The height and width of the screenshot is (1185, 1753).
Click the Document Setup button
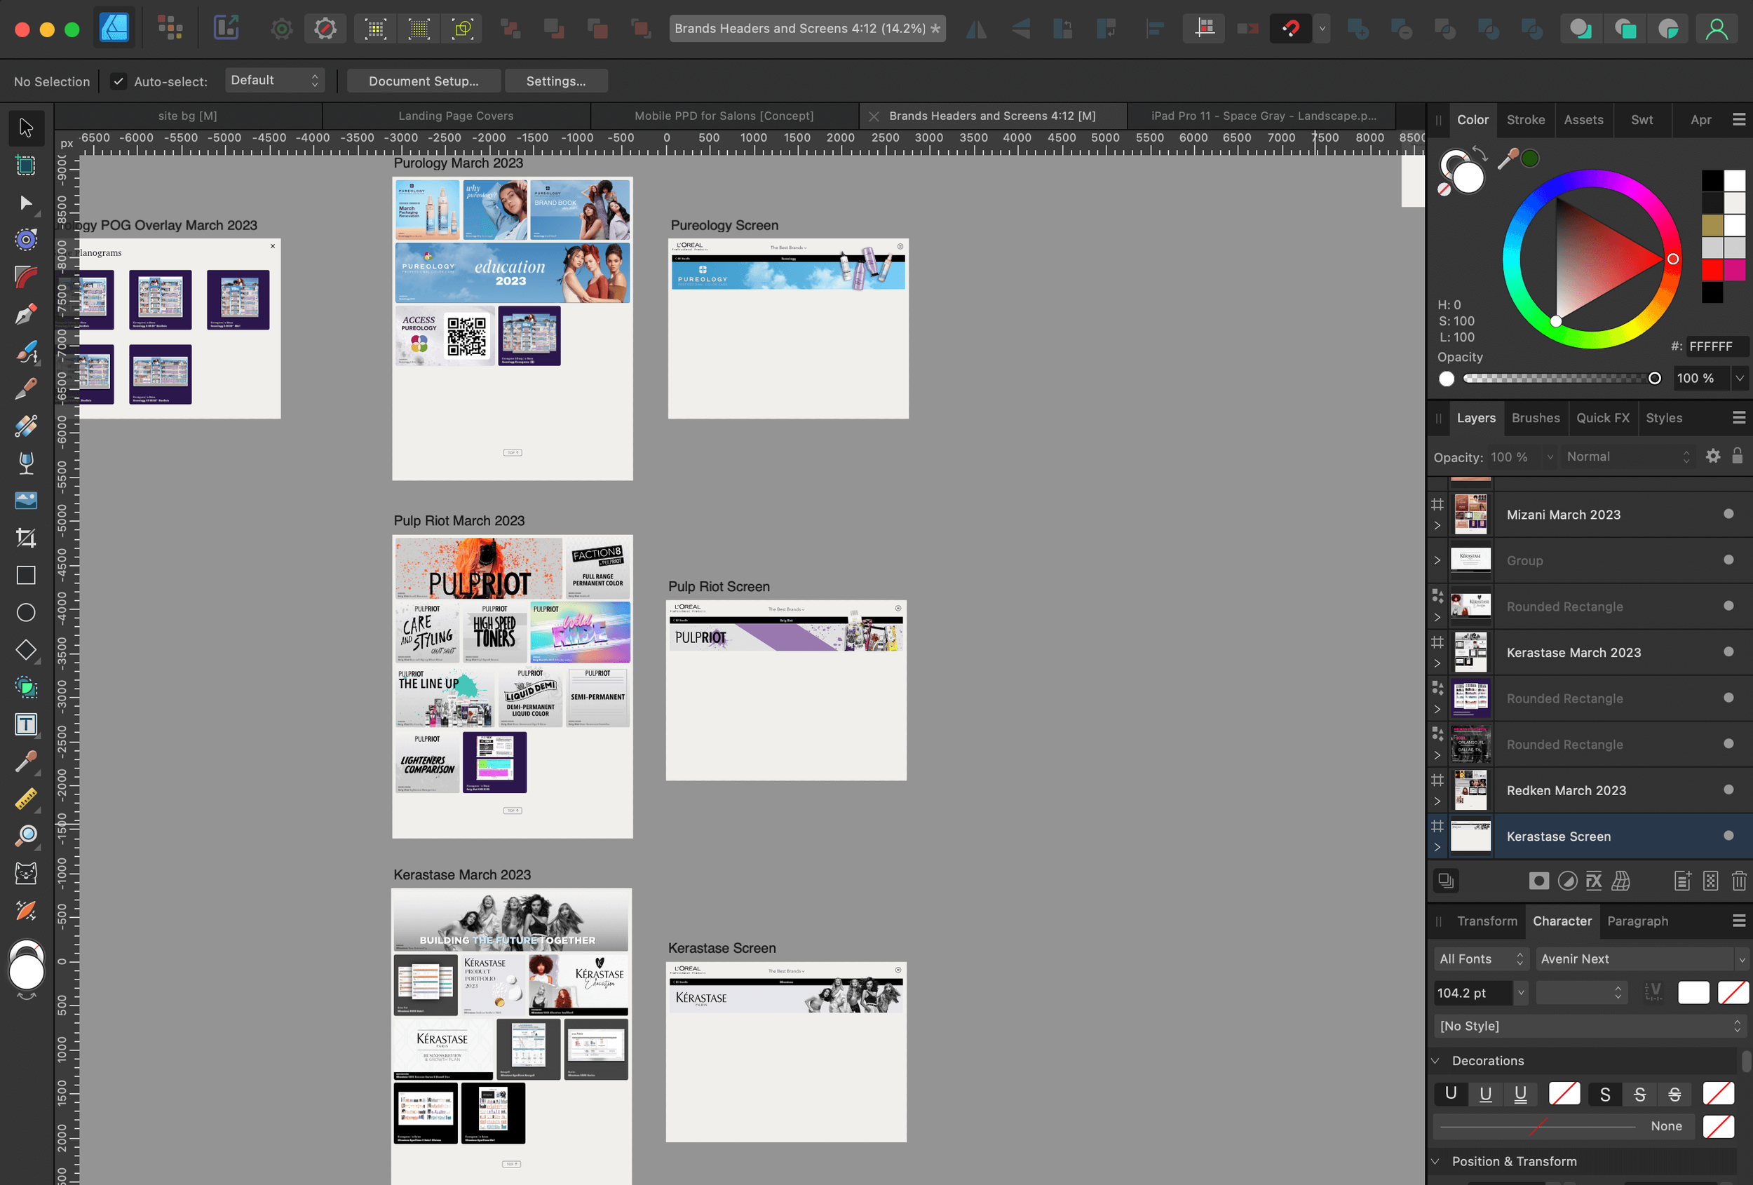(x=423, y=81)
